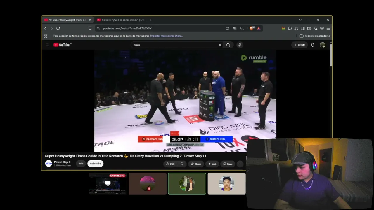Reload the YouTube page

[x=58, y=28]
